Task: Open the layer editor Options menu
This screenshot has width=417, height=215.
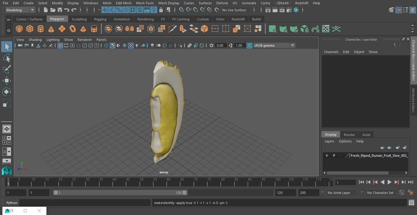Action: pos(345,141)
